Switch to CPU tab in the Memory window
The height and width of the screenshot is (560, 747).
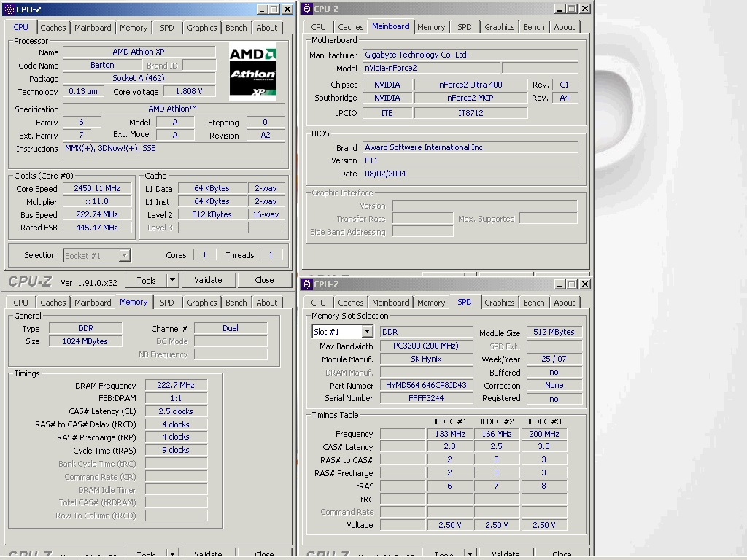click(x=20, y=303)
